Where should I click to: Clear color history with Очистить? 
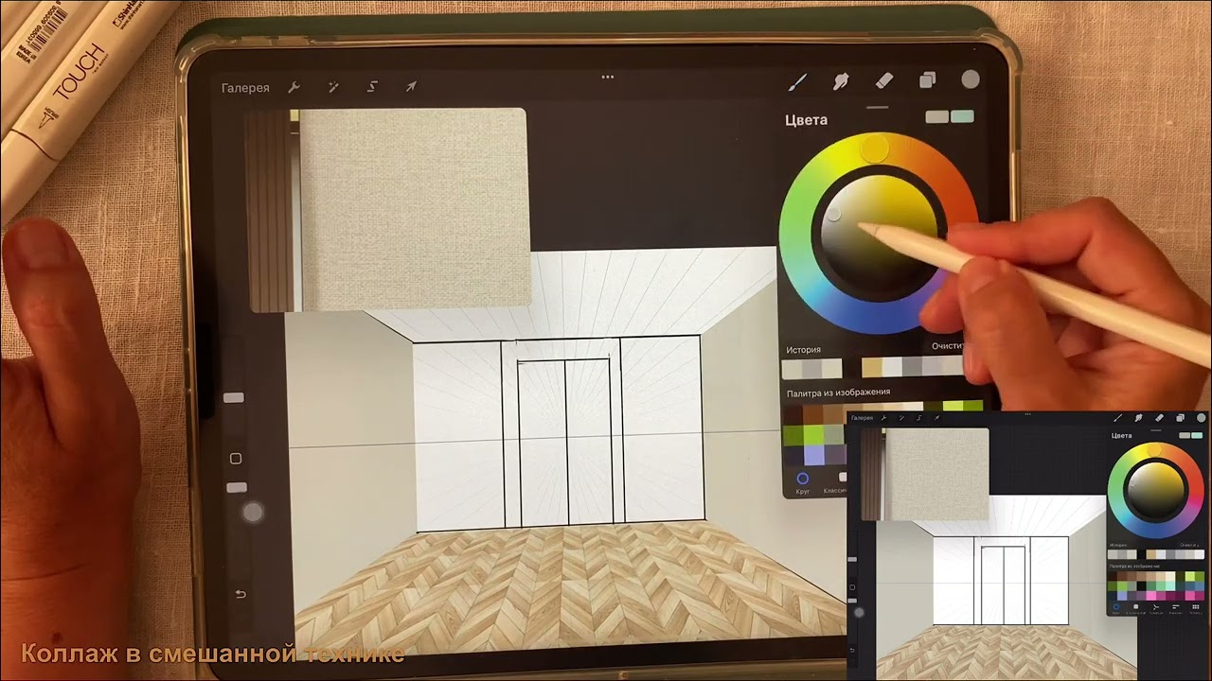coord(947,347)
